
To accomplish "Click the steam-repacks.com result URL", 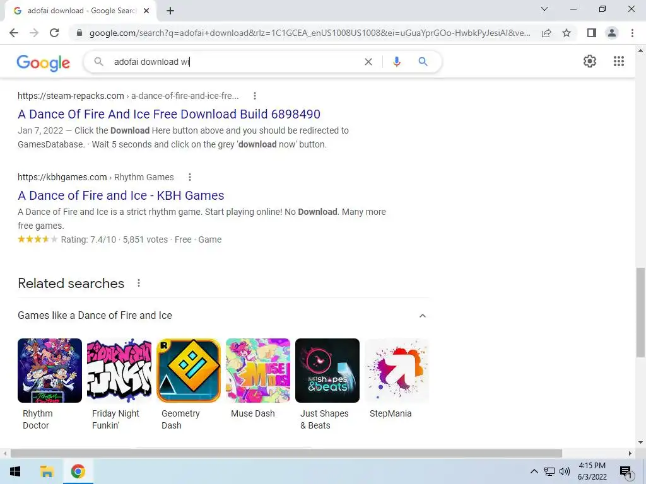I will [x=128, y=96].
